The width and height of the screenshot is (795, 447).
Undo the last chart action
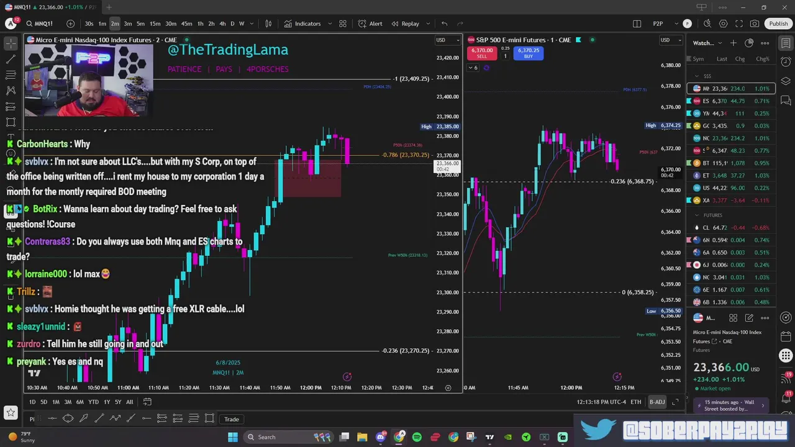[444, 24]
